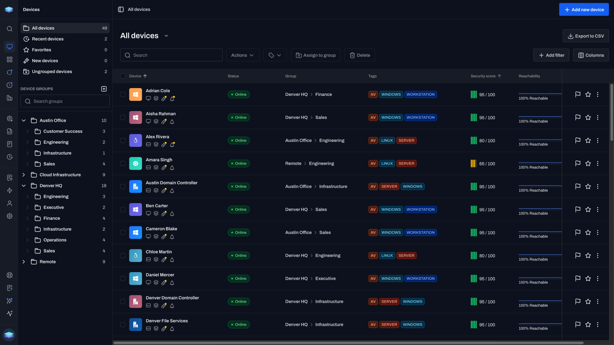
Task: Star the Denver File Services device
Action: (x=588, y=324)
